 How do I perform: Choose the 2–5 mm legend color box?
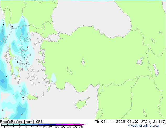pos(23,125)
